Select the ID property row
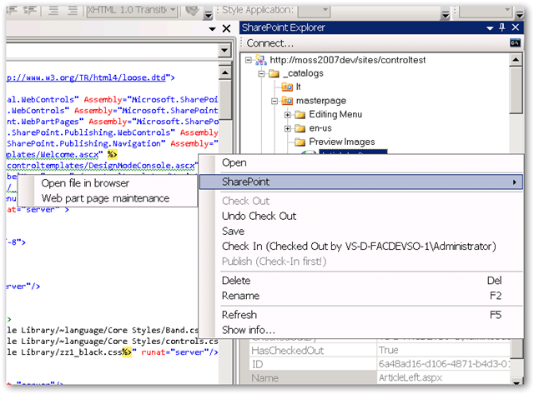The width and height of the screenshot is (534, 394). point(380,364)
